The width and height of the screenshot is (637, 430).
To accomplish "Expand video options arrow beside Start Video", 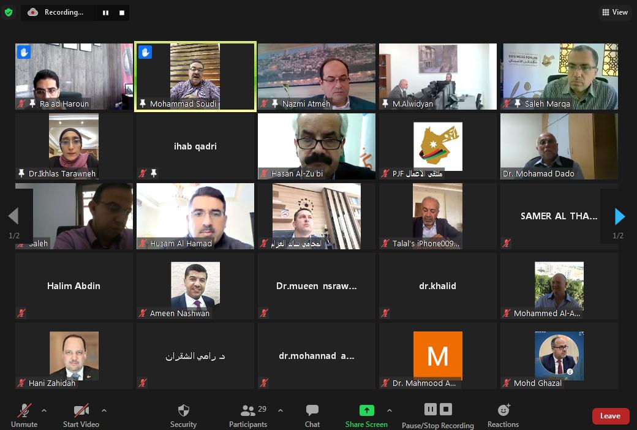I will point(104,410).
